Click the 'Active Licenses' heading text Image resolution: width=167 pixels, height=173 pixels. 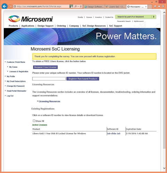(x=40, y=125)
